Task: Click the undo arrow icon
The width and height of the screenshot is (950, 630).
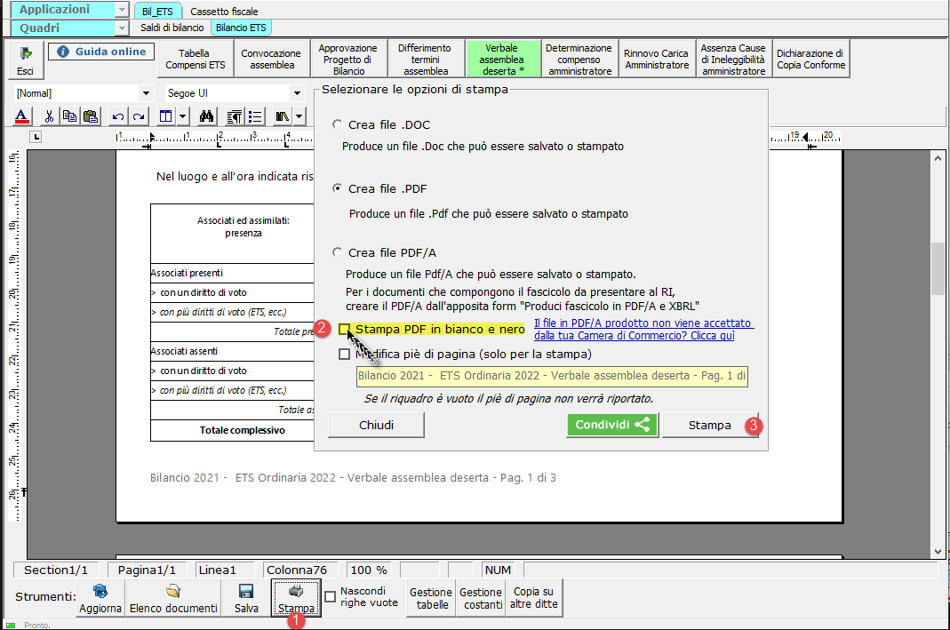Action: pyautogui.click(x=118, y=116)
